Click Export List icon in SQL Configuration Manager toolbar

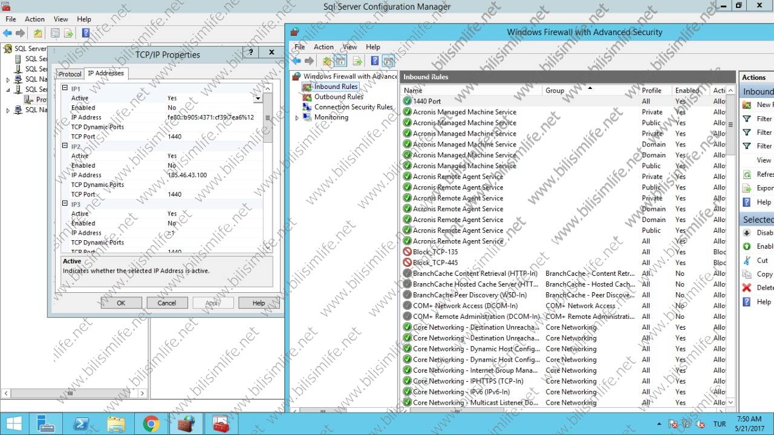pos(68,33)
